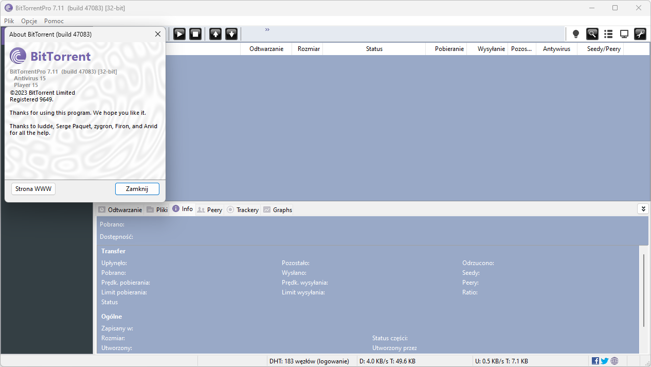This screenshot has height=367, width=651.
Task: Stop the torrent with stop button
Action: pos(195,34)
